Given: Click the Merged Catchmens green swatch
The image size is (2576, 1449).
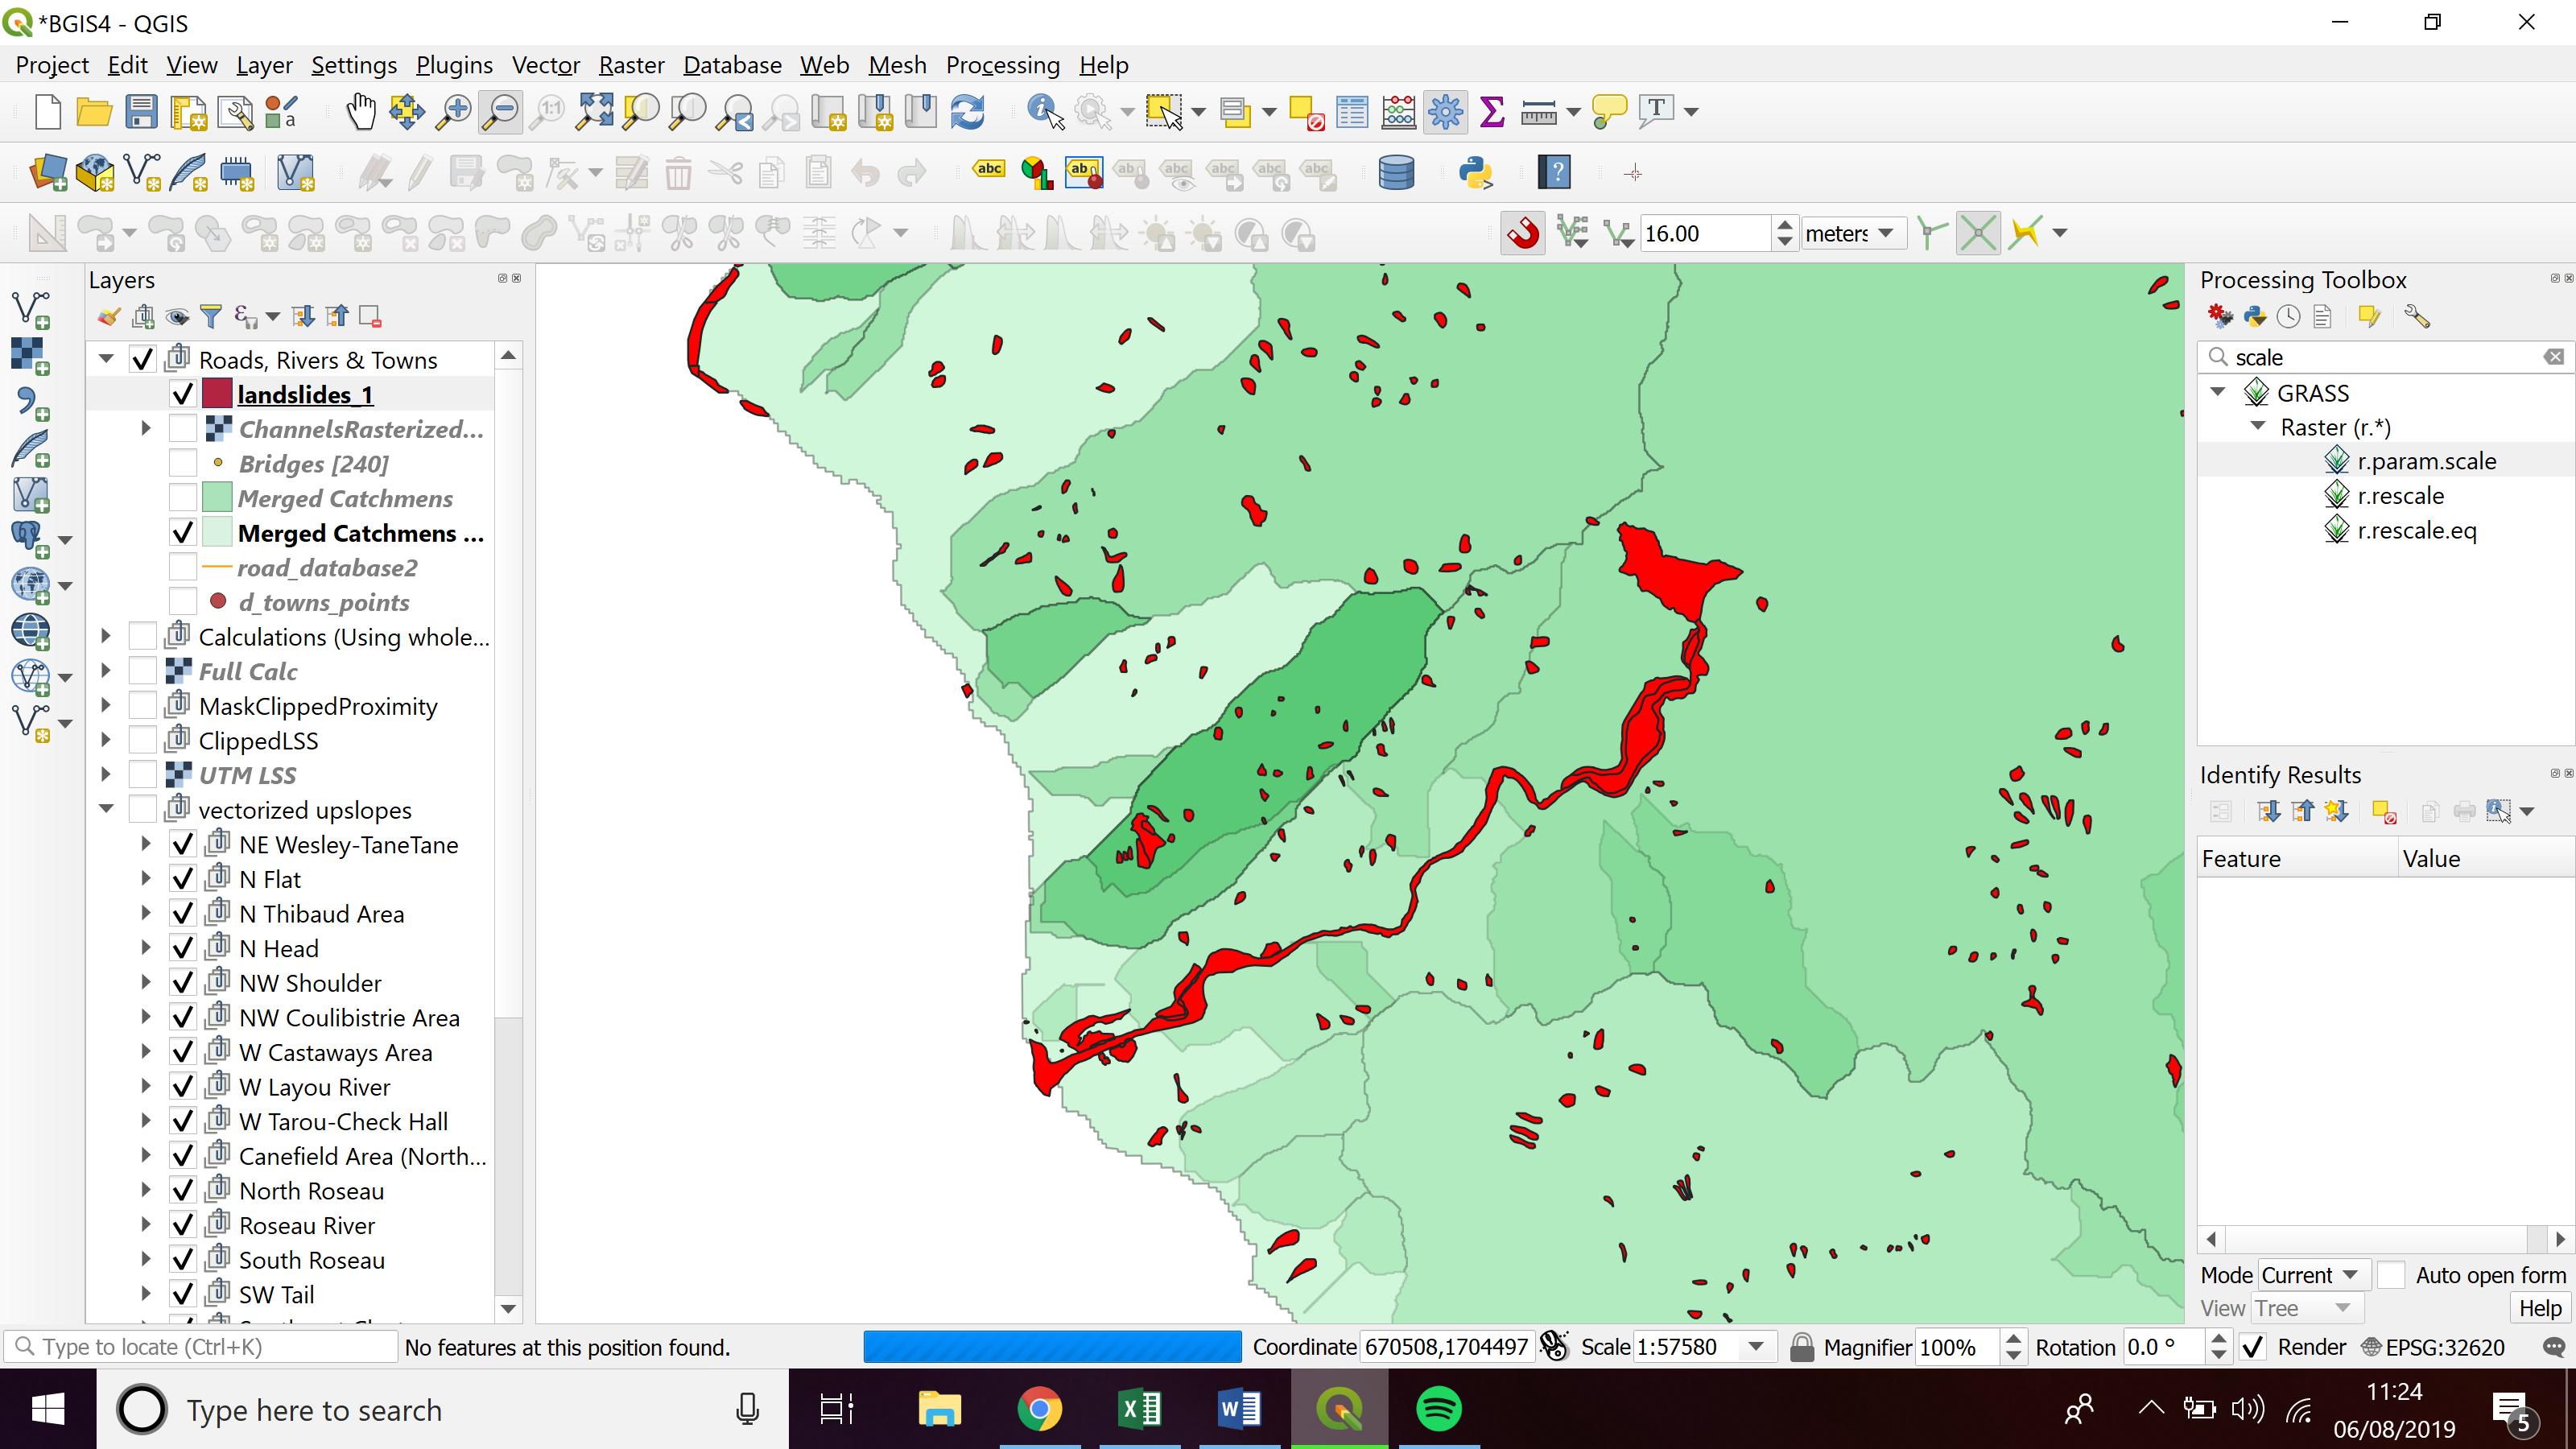Looking at the screenshot, I should pyautogui.click(x=217, y=498).
